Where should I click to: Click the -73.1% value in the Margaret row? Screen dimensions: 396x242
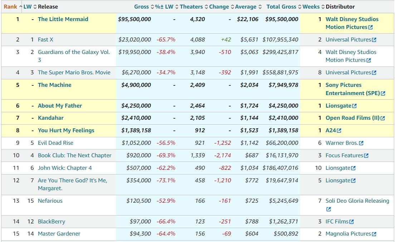pyautogui.click(x=166, y=181)
